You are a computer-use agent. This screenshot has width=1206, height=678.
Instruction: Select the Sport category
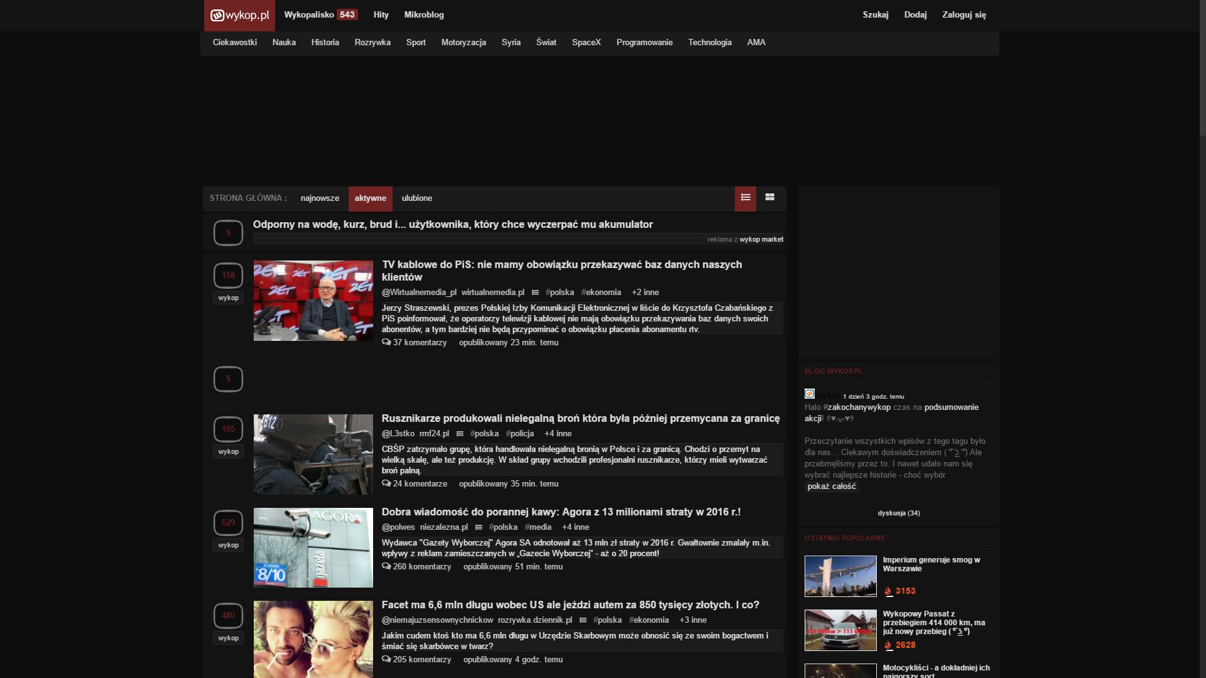pos(416,42)
